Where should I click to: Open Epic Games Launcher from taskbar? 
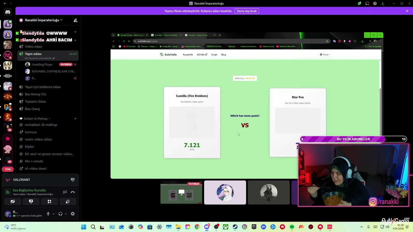(x=254, y=227)
